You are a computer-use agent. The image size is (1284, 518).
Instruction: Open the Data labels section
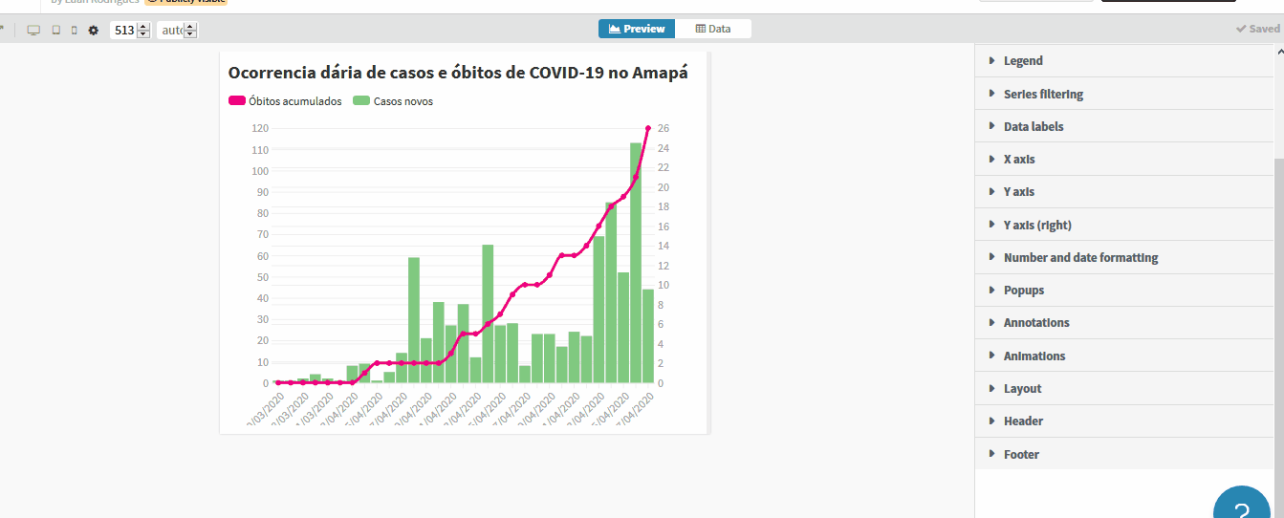pyautogui.click(x=1033, y=127)
